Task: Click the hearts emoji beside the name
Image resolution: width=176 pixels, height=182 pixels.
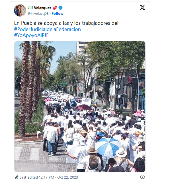Action: (55, 8)
